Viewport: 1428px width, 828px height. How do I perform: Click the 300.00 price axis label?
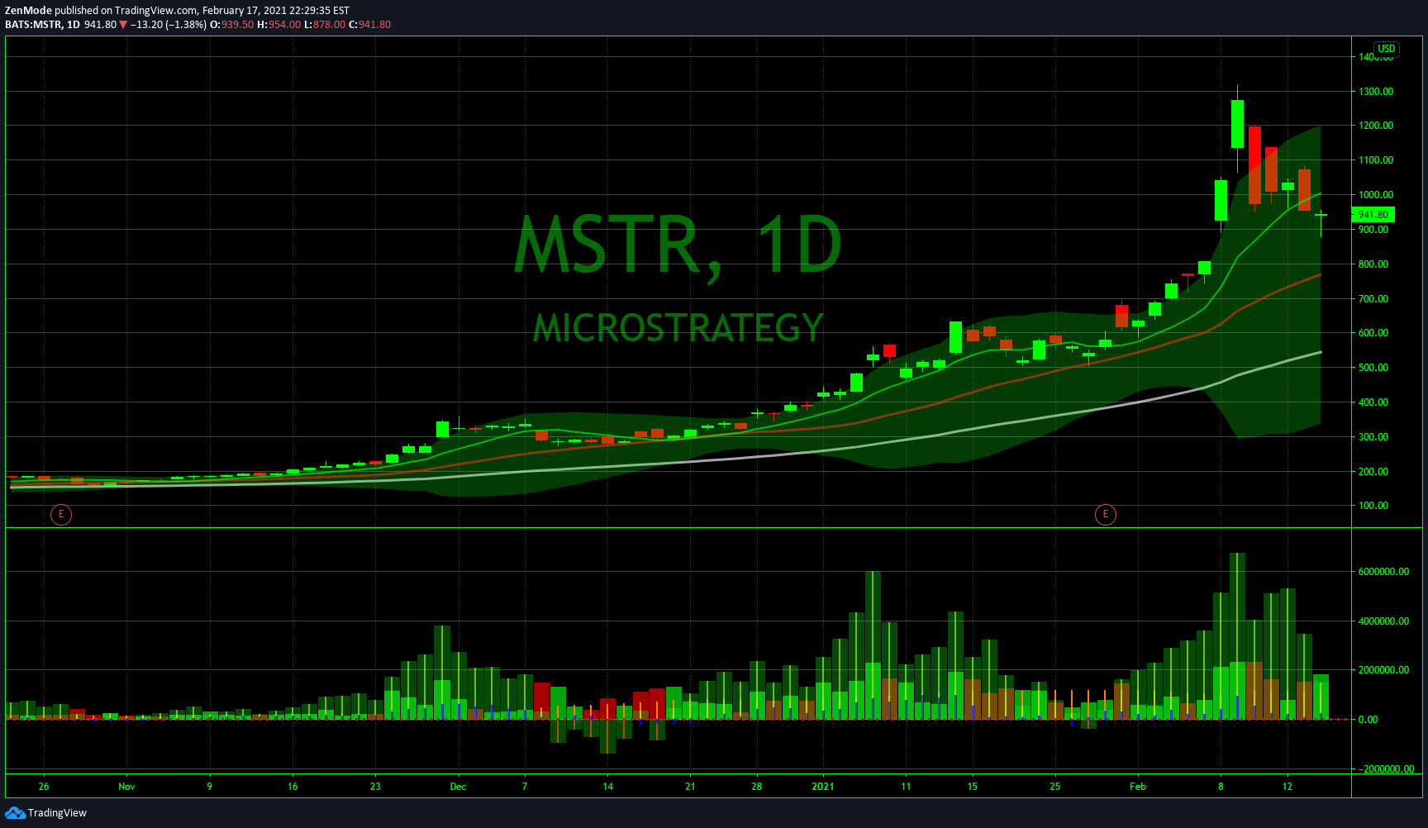[x=1373, y=437]
